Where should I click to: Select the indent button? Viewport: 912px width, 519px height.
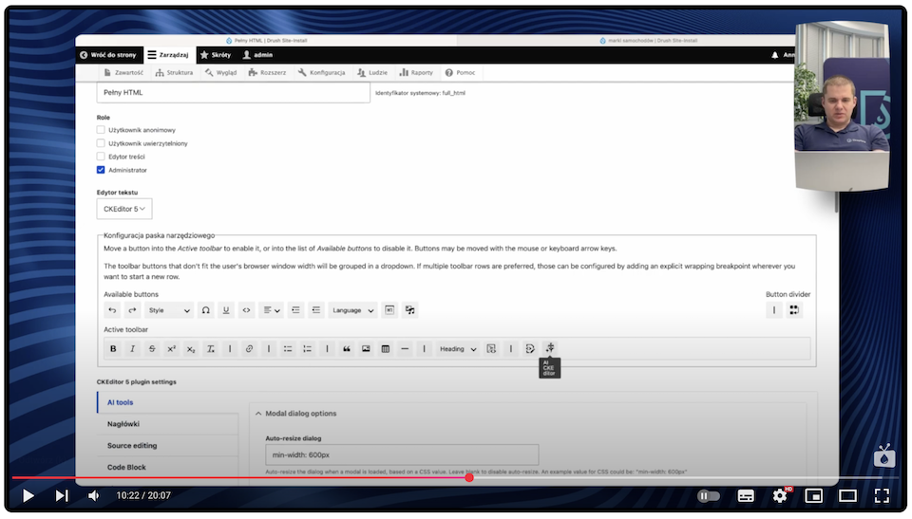click(295, 310)
